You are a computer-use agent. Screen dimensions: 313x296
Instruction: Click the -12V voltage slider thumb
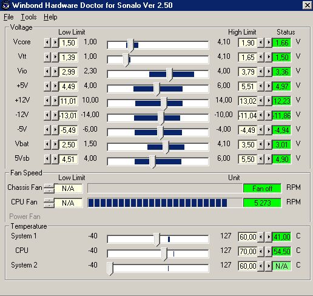(x=161, y=118)
